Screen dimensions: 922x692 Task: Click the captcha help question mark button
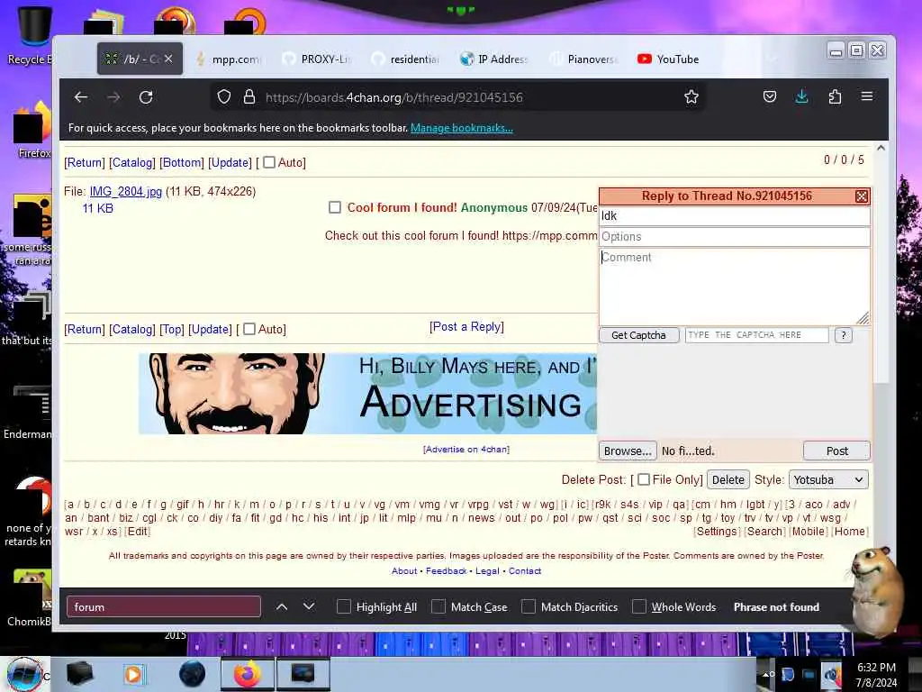tap(843, 335)
